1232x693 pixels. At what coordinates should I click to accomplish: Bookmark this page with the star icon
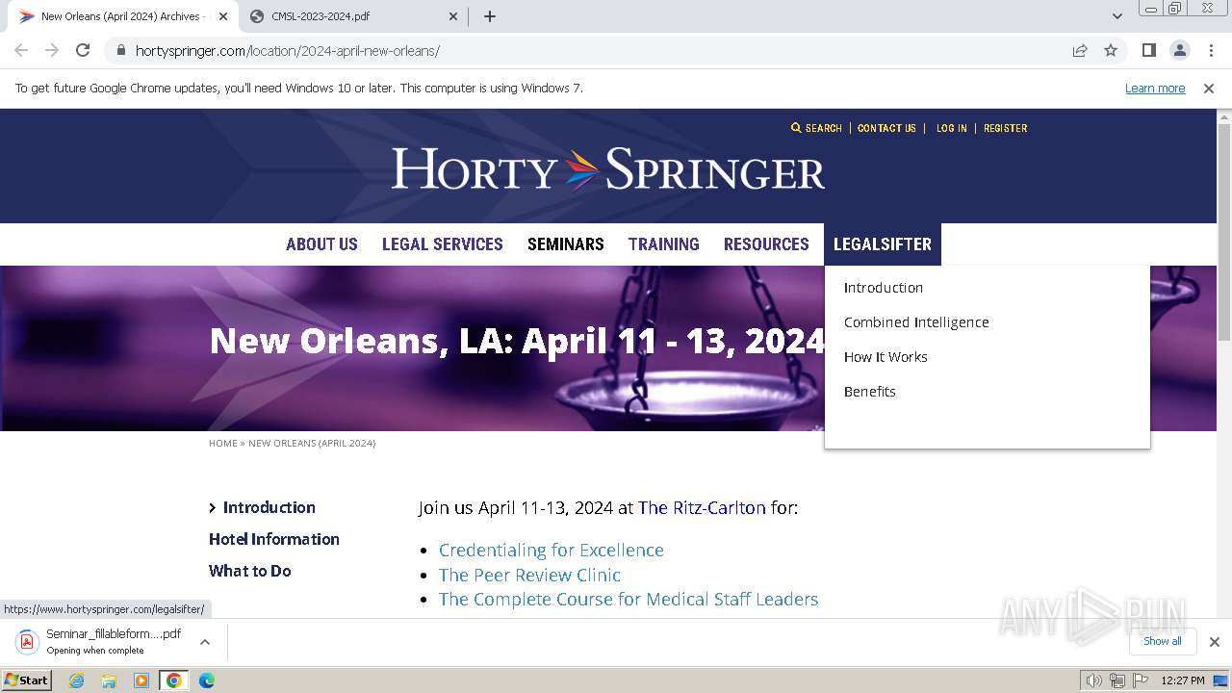click(1111, 50)
